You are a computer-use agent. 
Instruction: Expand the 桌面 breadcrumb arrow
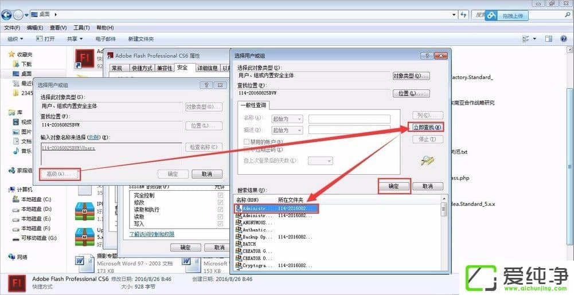point(56,15)
